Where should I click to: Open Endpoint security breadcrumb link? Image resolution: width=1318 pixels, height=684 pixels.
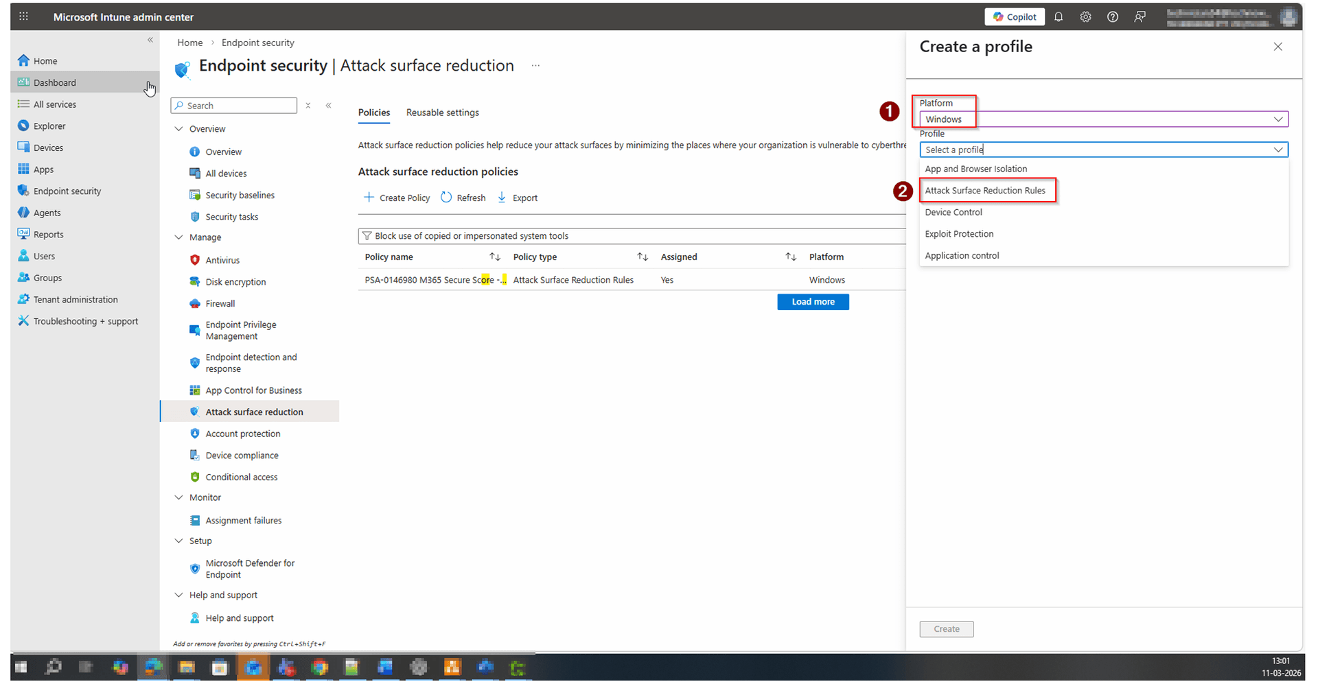(258, 43)
